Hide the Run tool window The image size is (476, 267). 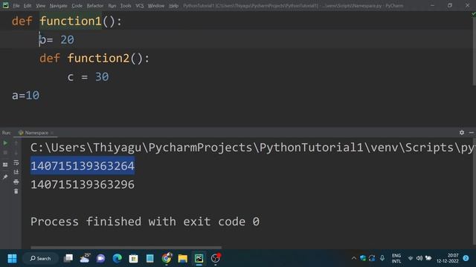pyautogui.click(x=471, y=133)
